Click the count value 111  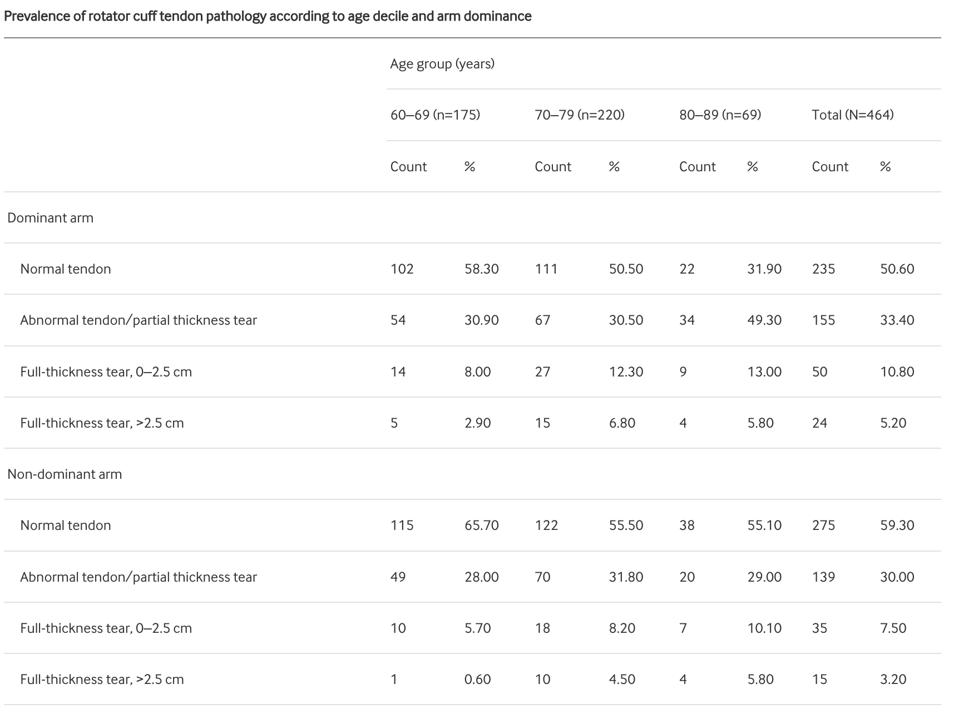coord(546,269)
